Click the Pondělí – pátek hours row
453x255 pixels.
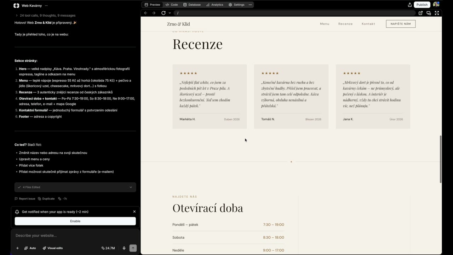click(x=228, y=225)
